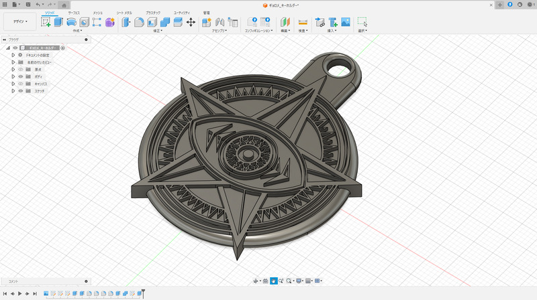Expand the ボディ tree node
The image size is (537, 300).
point(13,76)
